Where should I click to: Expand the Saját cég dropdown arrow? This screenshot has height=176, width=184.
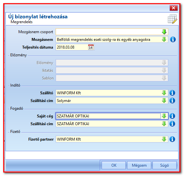click(x=164, y=116)
